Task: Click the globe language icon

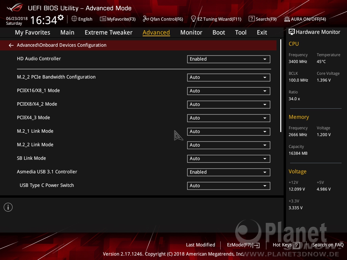Action: pos(74,19)
